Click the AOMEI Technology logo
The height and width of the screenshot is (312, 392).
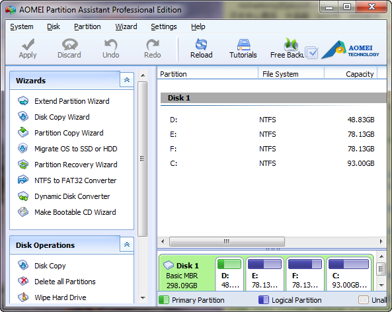click(350, 50)
